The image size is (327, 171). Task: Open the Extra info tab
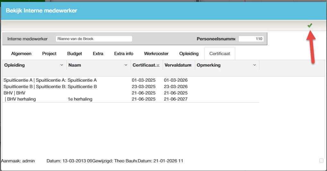[x=124, y=53]
